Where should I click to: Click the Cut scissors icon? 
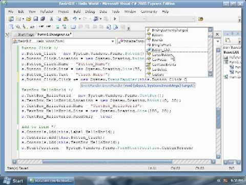51,19
